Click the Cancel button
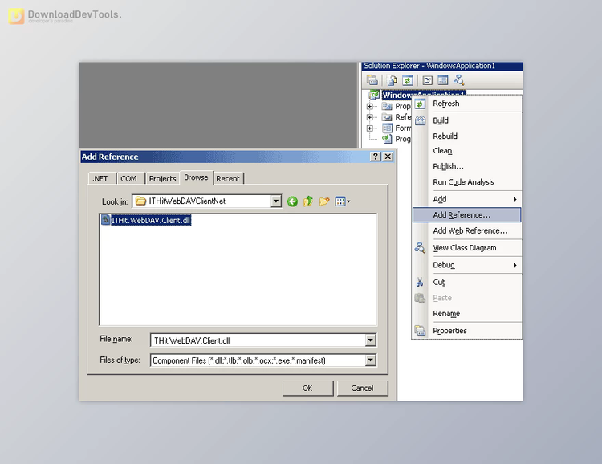This screenshot has height=464, width=602. (363, 388)
